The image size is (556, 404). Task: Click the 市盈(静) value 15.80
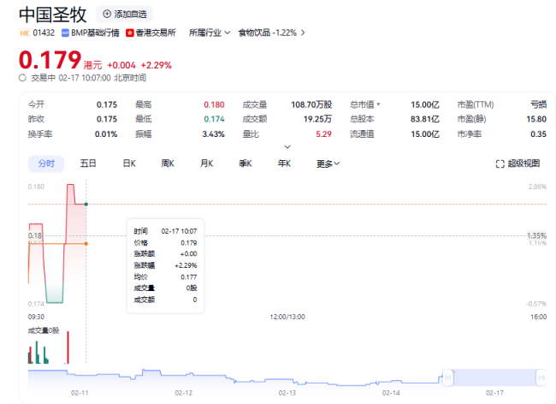coord(536,119)
